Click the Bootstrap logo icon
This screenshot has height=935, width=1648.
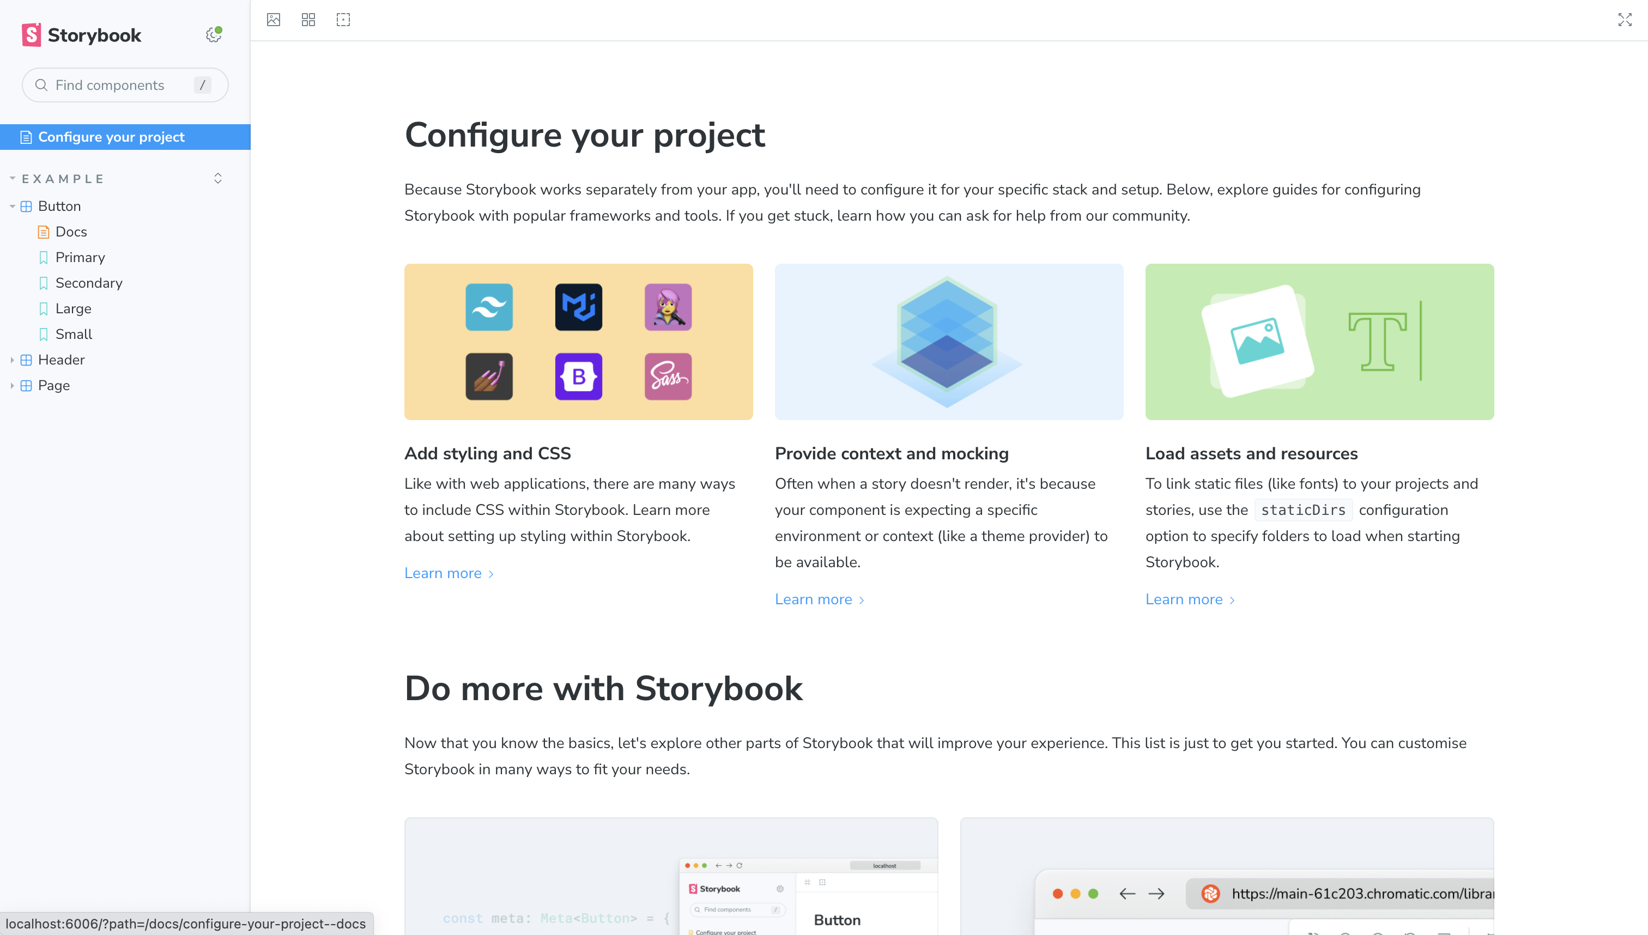point(579,377)
